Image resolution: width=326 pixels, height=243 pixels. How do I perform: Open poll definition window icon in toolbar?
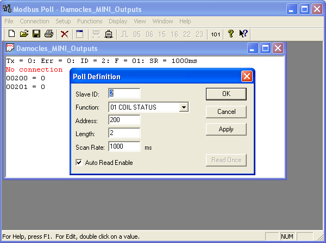(79, 34)
